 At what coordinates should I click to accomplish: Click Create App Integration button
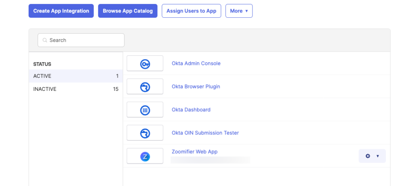point(61,11)
